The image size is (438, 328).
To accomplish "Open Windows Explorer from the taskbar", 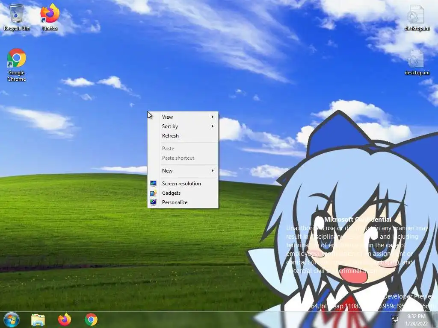I will [38, 319].
